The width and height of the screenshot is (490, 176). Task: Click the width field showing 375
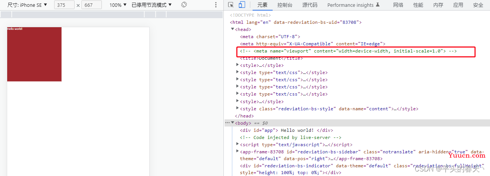pyautogui.click(x=64, y=5)
